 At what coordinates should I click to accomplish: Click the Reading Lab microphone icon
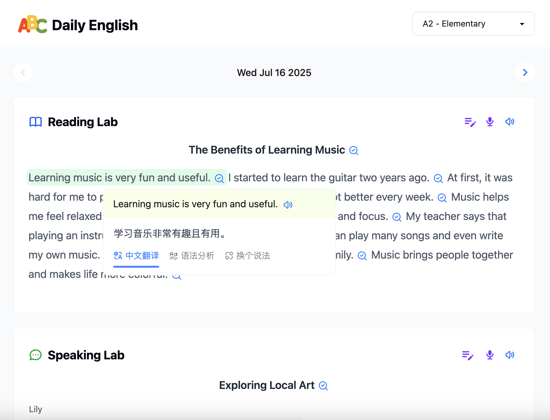[x=490, y=122]
